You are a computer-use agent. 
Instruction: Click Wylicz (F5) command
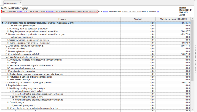point(184,12)
